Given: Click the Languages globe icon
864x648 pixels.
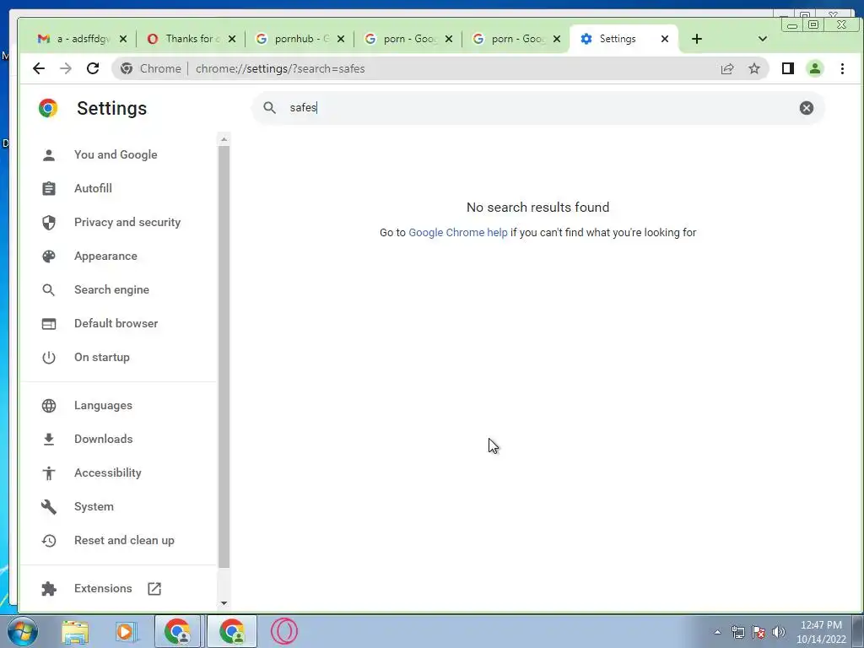Looking at the screenshot, I should pos(49,406).
